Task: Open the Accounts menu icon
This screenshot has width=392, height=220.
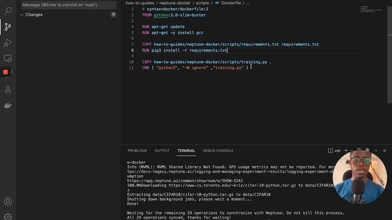Action: pyautogui.click(x=8, y=201)
